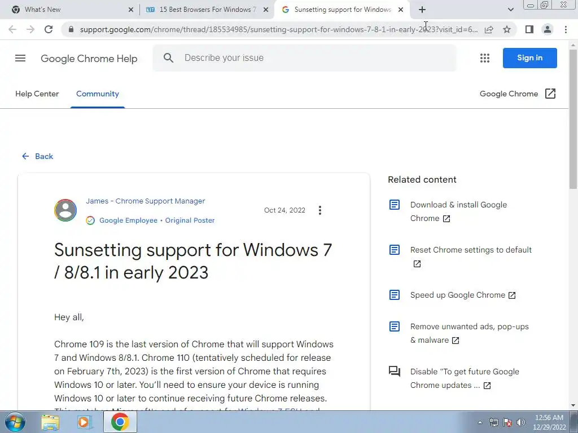Open Windows Media Player from the taskbar

84,422
